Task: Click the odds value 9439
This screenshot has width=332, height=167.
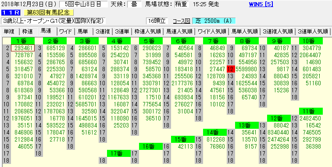Action: pyautogui.click(x=218, y=83)
